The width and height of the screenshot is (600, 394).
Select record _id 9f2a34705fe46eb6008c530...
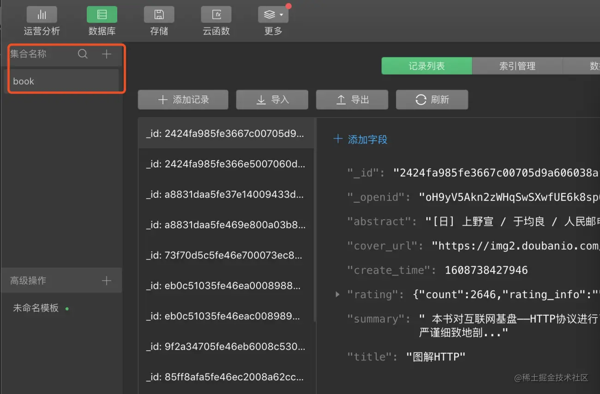point(226,347)
